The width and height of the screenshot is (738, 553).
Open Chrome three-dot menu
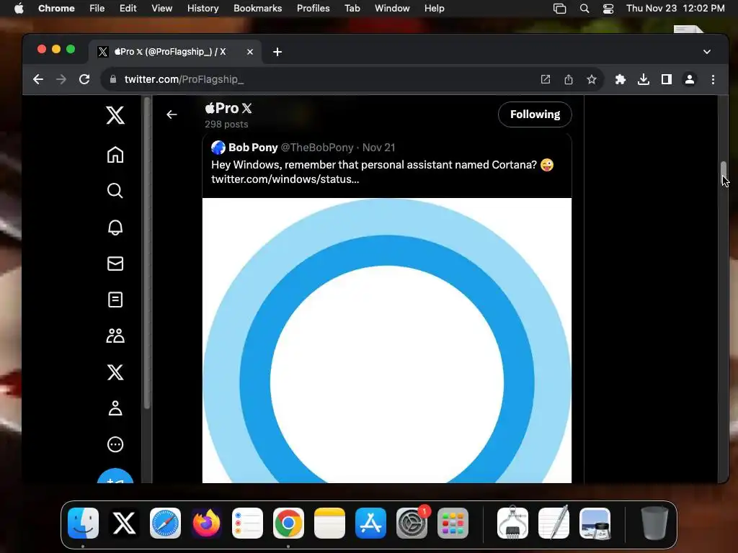(x=713, y=79)
